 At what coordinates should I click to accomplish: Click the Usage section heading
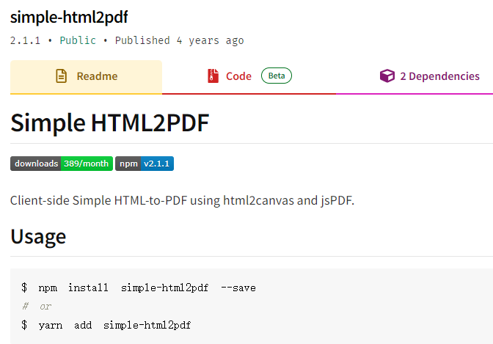coord(38,236)
